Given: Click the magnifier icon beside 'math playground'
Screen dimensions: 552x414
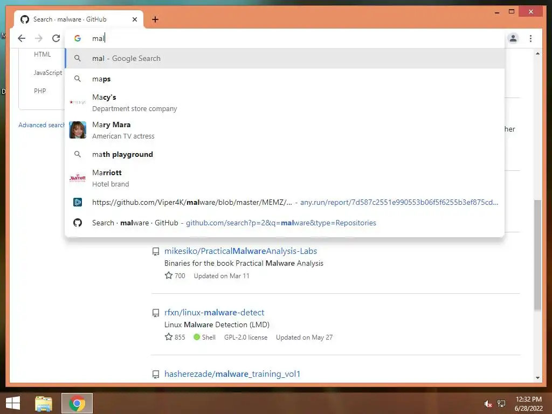Looking at the screenshot, I should [78, 154].
